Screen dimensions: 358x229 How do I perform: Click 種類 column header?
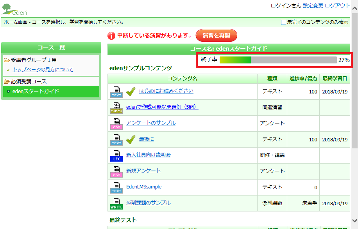point(272,79)
